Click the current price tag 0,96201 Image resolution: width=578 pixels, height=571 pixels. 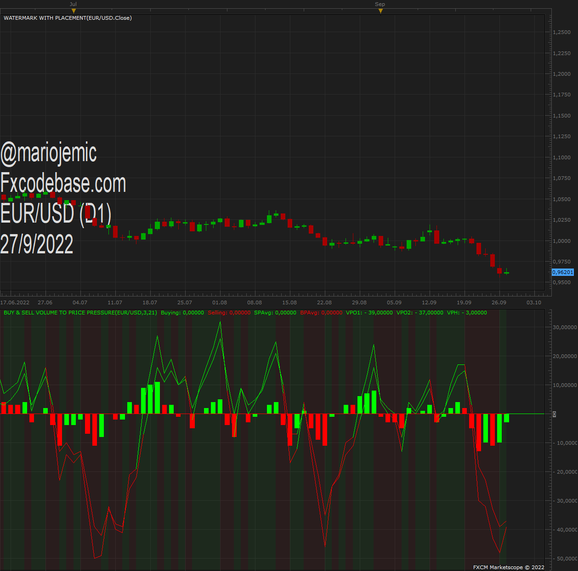point(563,272)
